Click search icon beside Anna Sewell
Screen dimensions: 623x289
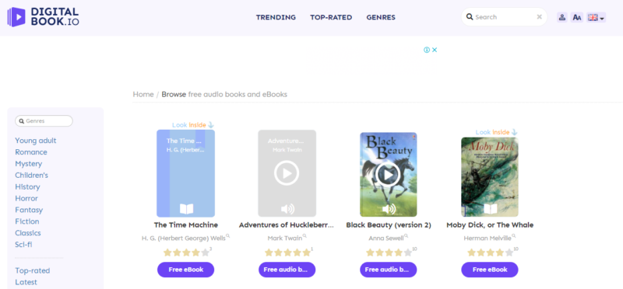(x=406, y=236)
